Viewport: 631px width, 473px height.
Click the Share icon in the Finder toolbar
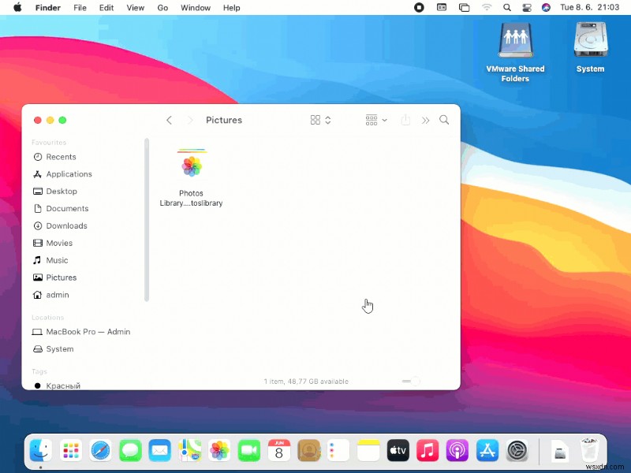(405, 120)
